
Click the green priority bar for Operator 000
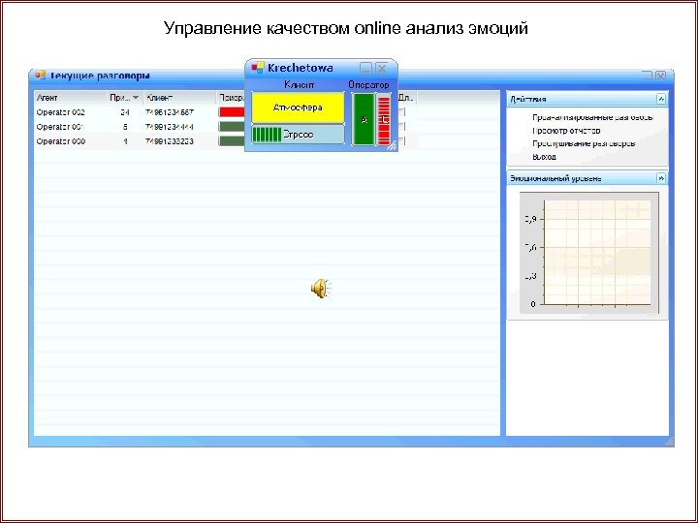(232, 141)
